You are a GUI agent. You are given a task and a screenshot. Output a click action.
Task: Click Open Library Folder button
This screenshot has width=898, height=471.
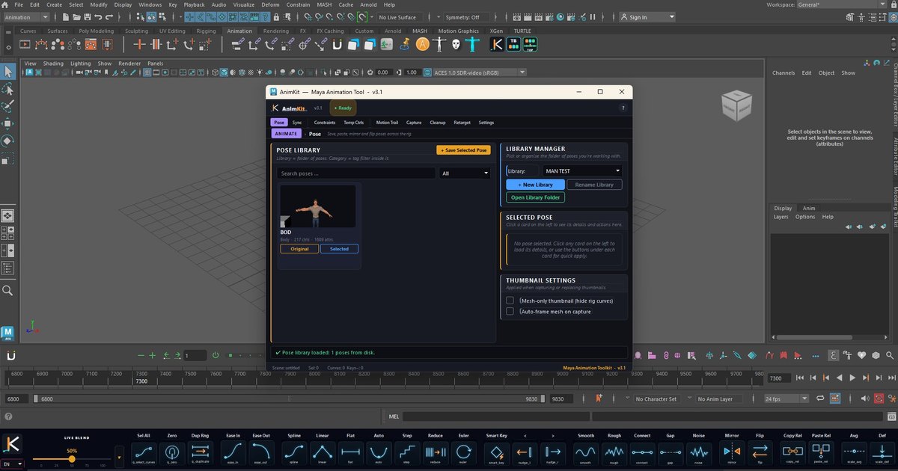pos(536,198)
